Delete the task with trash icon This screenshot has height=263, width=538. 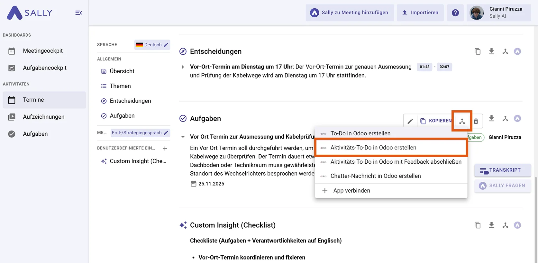point(476,121)
